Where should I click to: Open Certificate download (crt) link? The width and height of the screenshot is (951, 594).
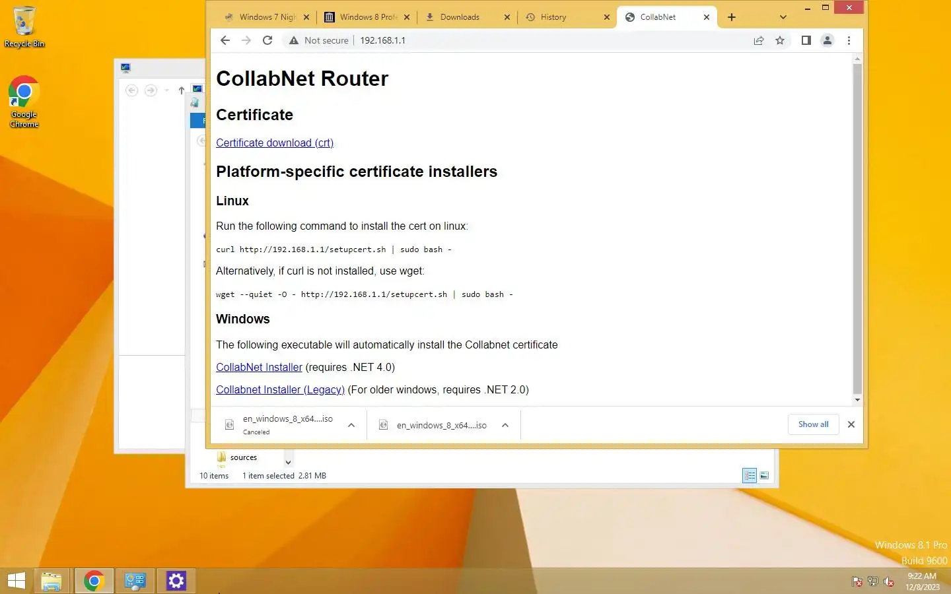275,143
